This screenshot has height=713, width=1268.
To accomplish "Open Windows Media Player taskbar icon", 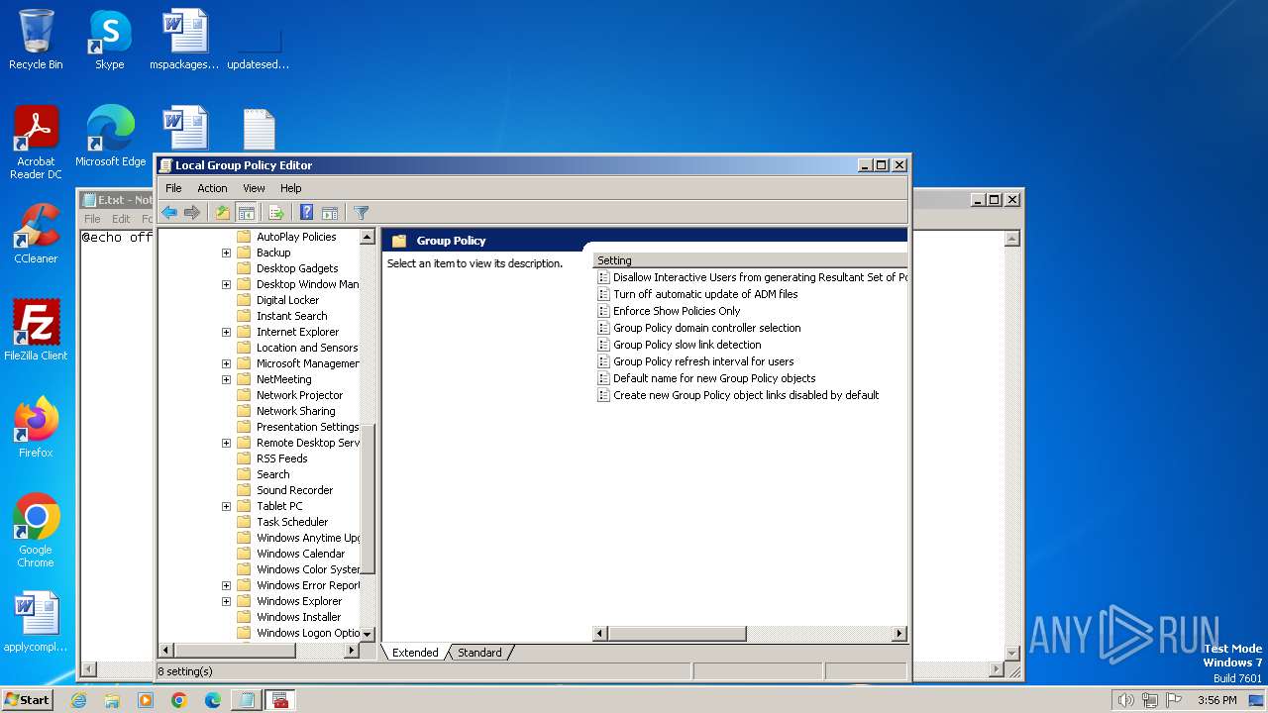I will [x=146, y=700].
